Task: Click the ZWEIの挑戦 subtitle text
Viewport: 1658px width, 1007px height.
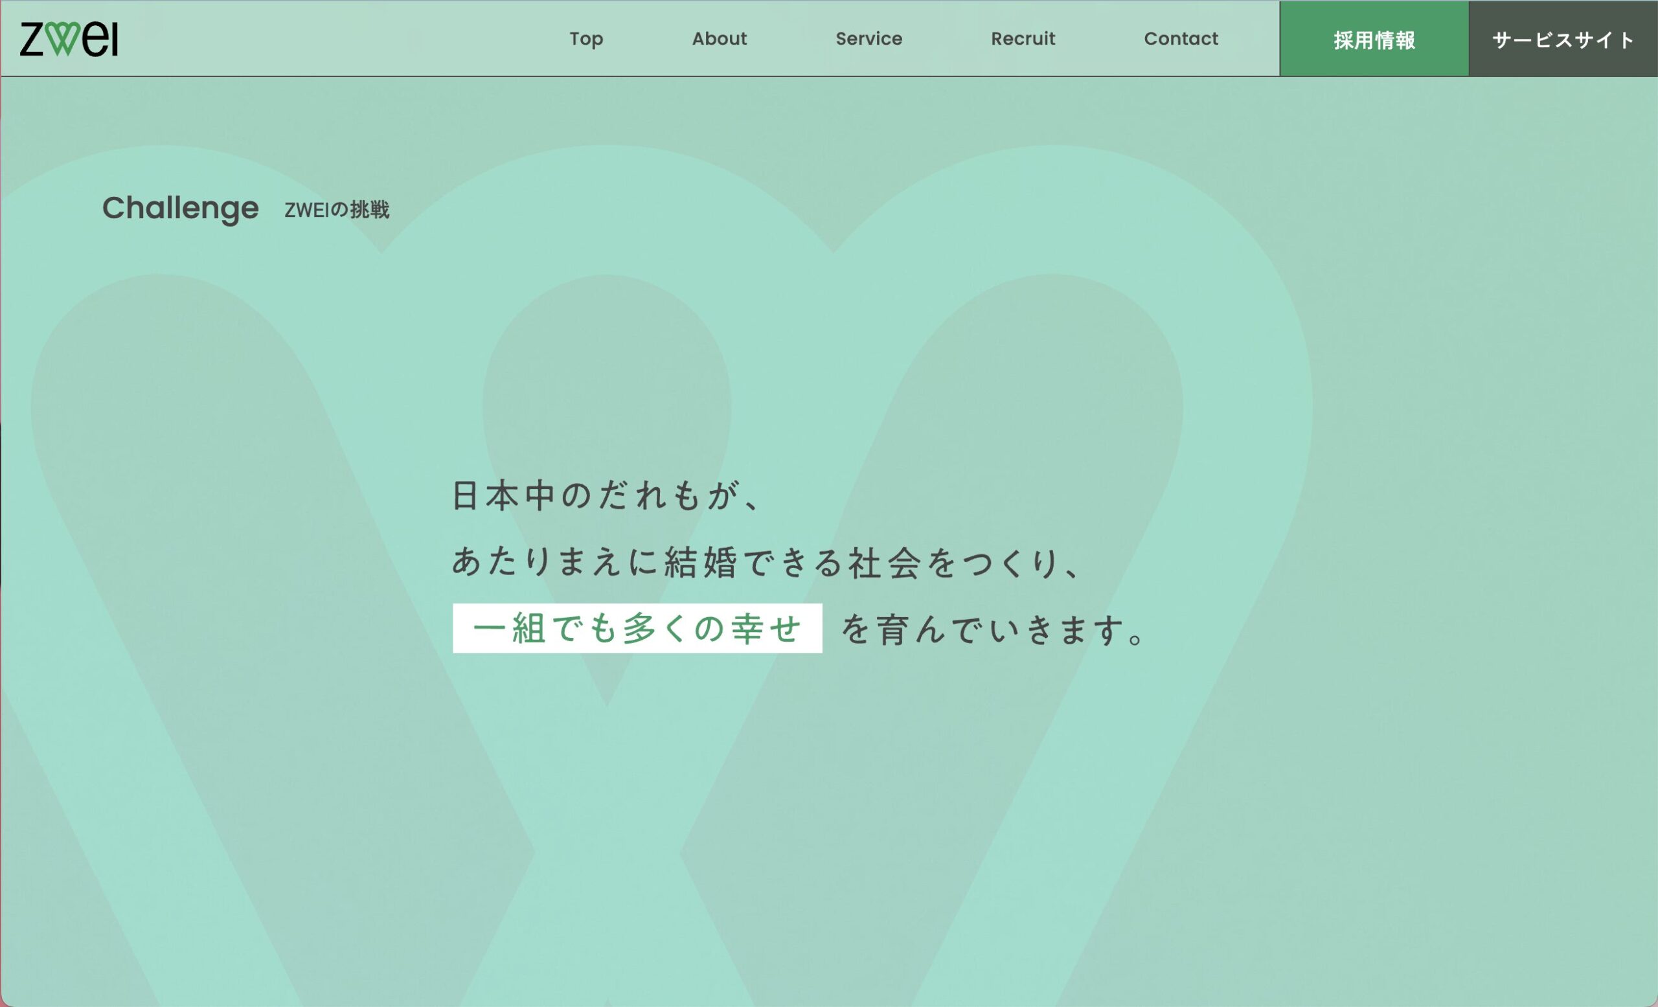Action: (x=336, y=210)
